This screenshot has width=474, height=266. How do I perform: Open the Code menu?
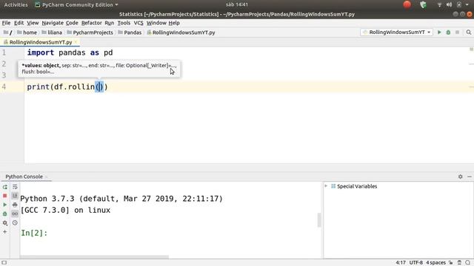(x=72, y=23)
